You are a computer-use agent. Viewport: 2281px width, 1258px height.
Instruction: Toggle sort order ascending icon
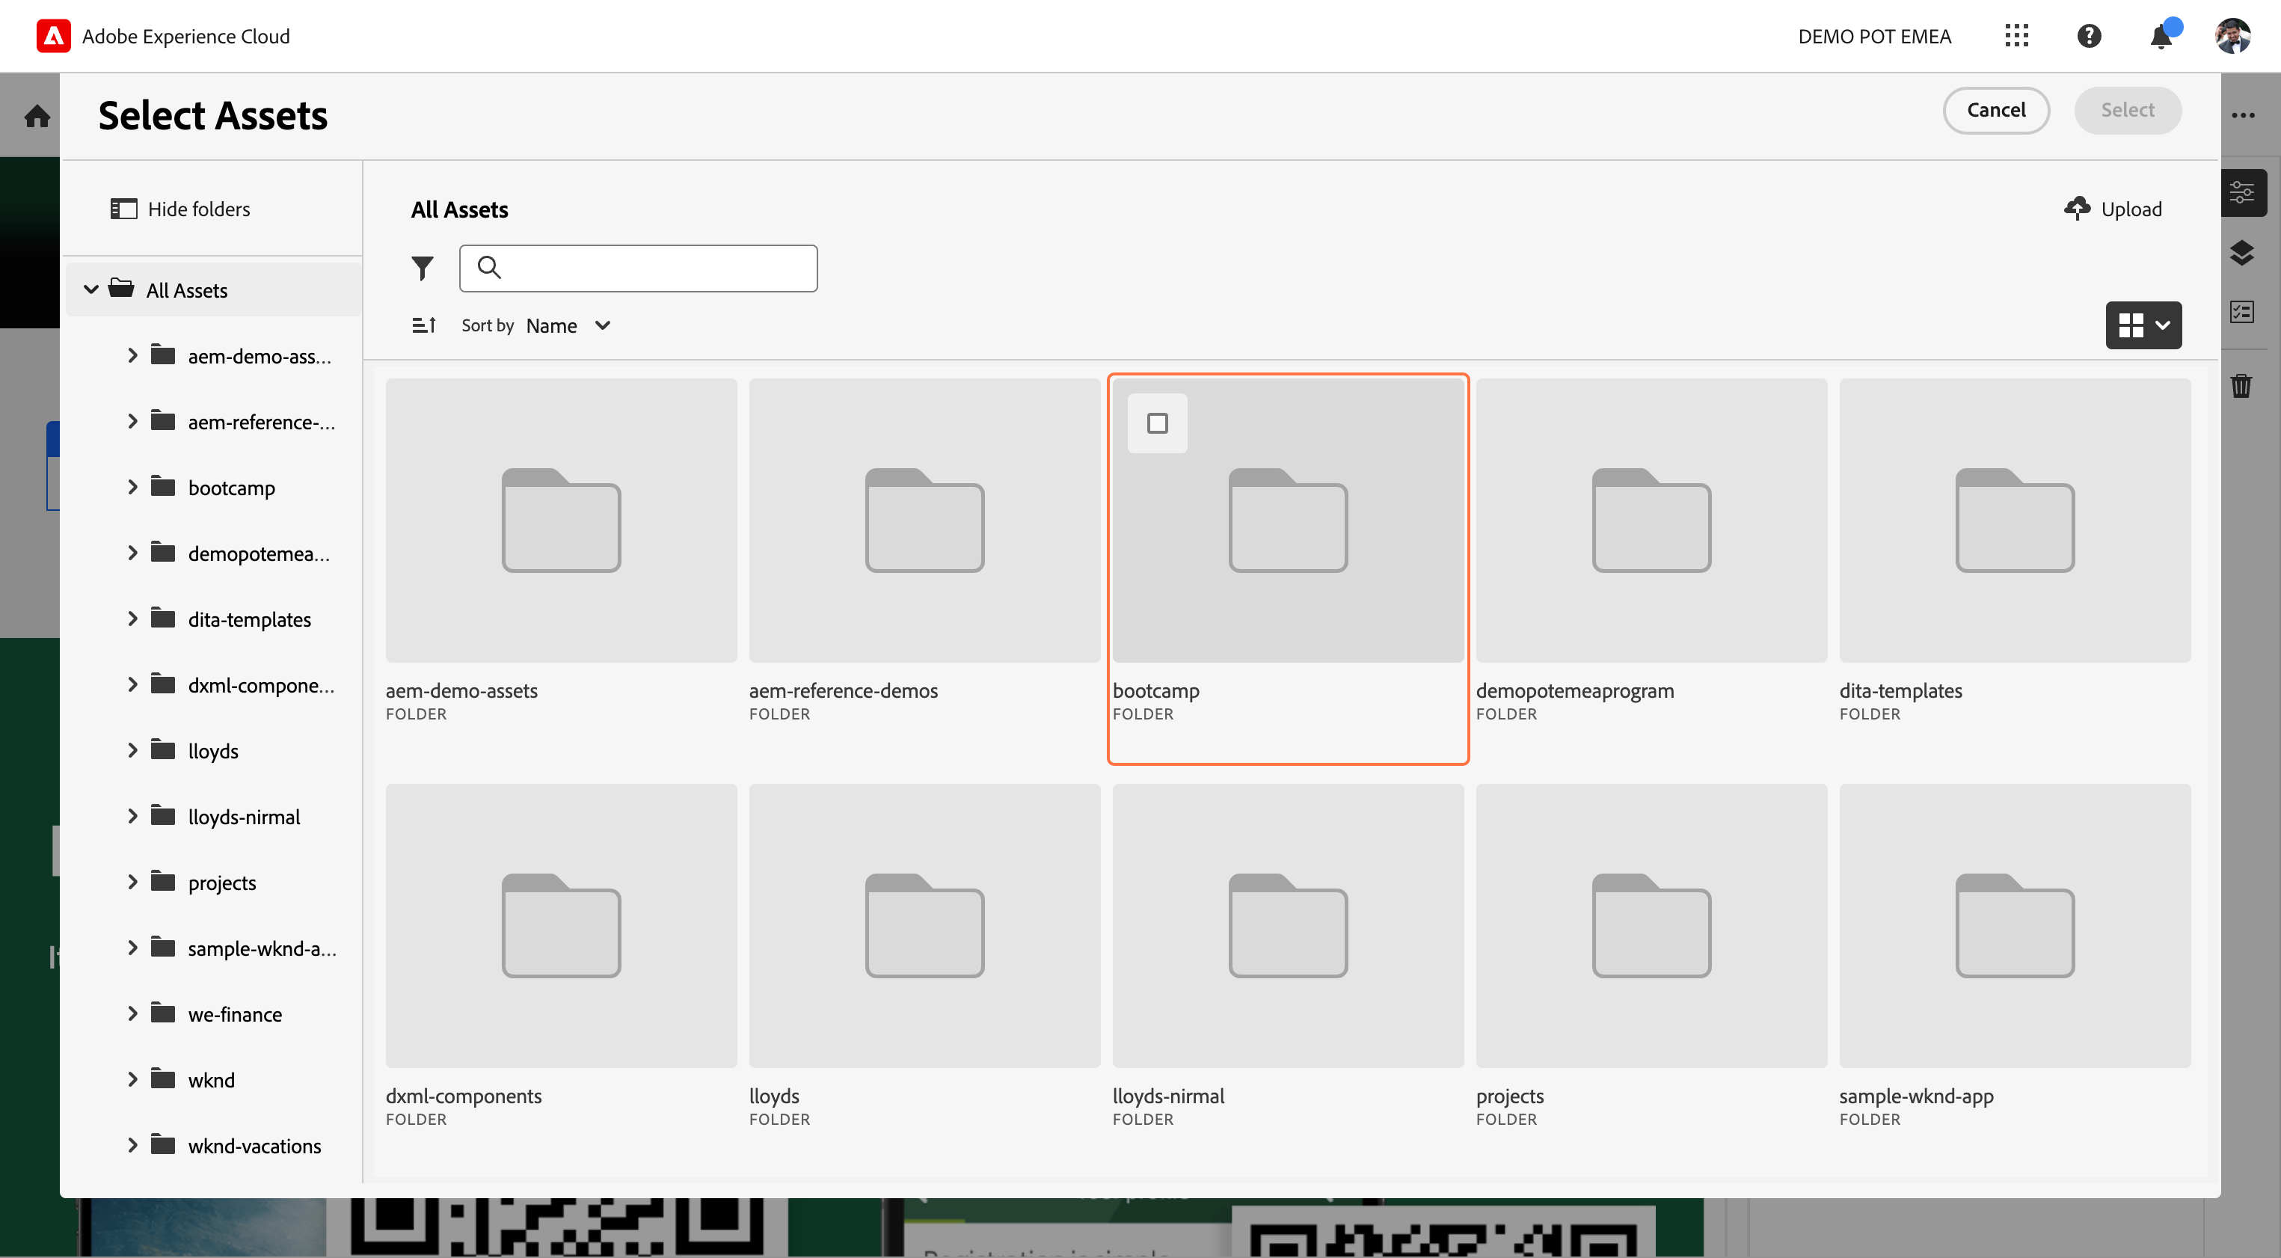pos(424,326)
